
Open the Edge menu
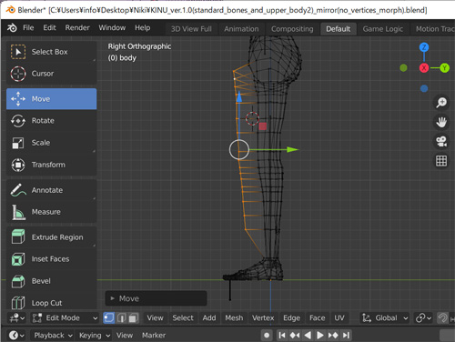tap(291, 317)
